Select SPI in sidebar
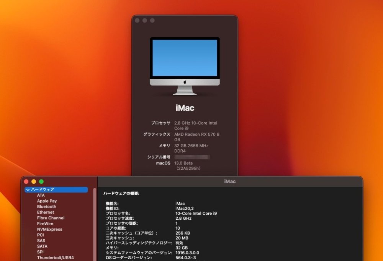Viewport: 383px width, 261px height. pos(40,252)
